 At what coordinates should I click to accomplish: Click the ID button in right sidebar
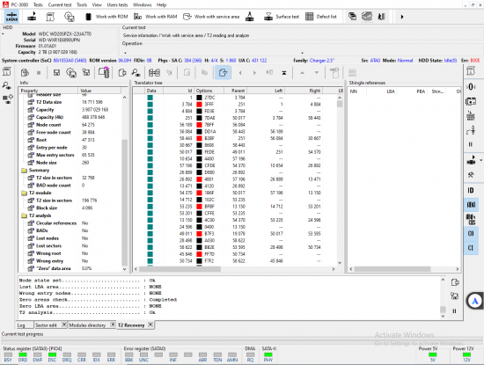(x=471, y=190)
